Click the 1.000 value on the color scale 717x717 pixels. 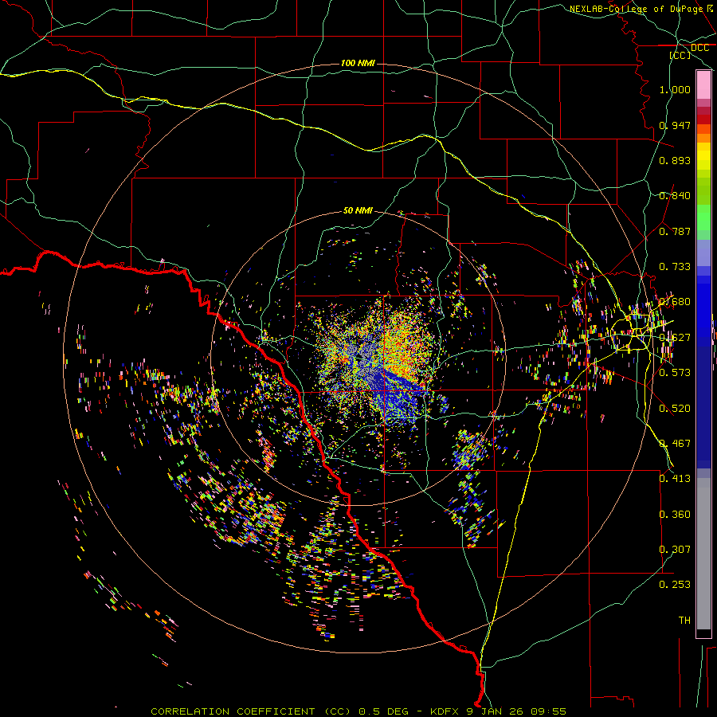pos(675,89)
